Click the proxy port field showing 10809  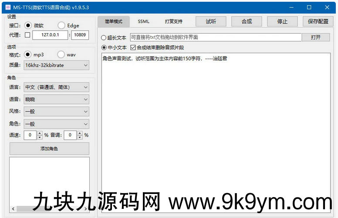(x=80, y=35)
